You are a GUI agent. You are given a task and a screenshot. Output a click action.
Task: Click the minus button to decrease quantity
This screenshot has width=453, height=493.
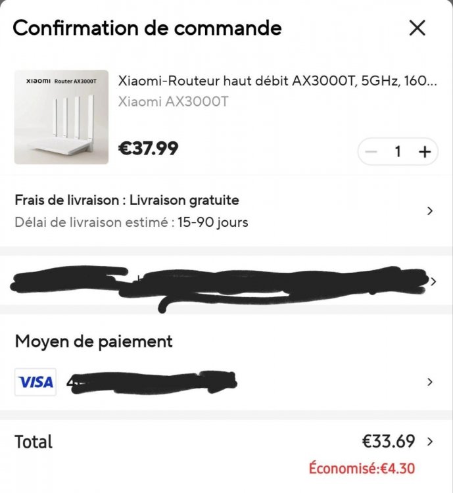click(371, 152)
